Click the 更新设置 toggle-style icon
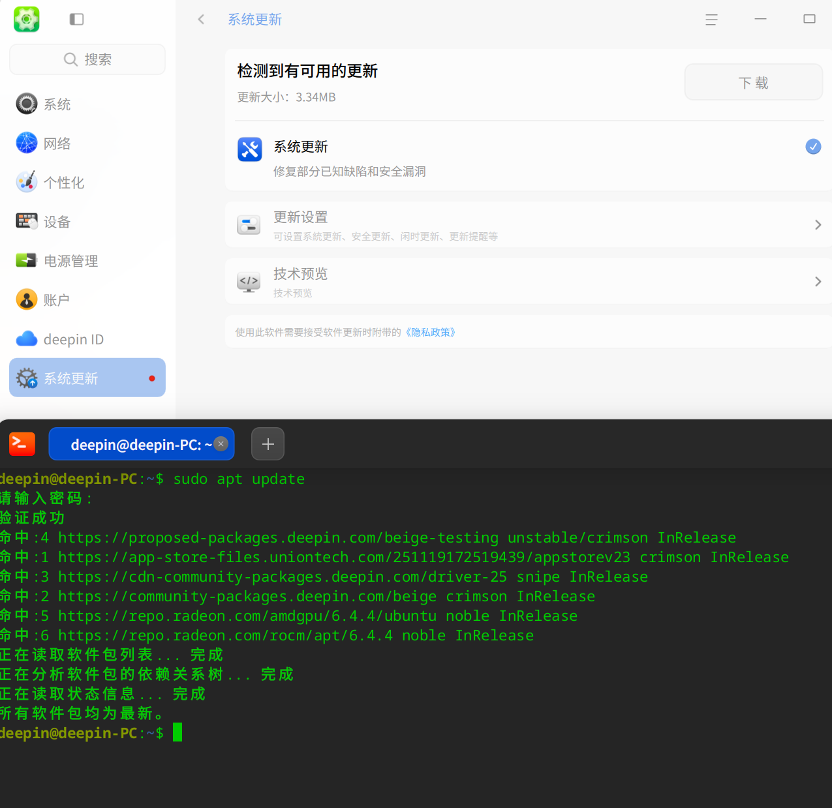This screenshot has width=832, height=808. click(249, 225)
